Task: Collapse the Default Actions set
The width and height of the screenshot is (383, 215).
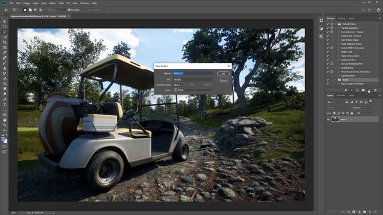Action: [336, 24]
